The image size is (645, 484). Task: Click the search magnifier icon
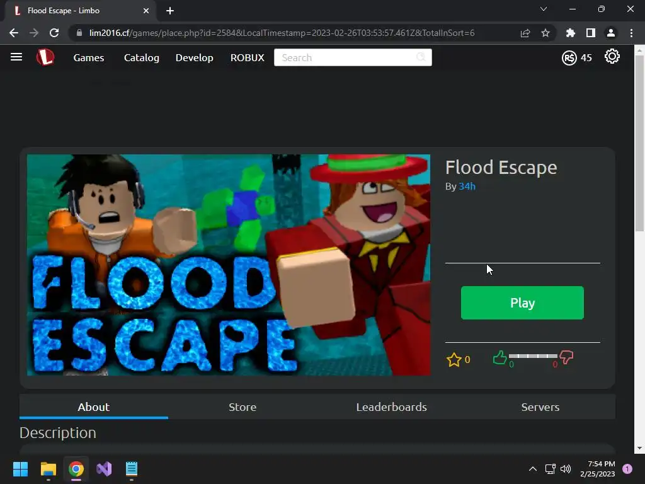point(421,57)
